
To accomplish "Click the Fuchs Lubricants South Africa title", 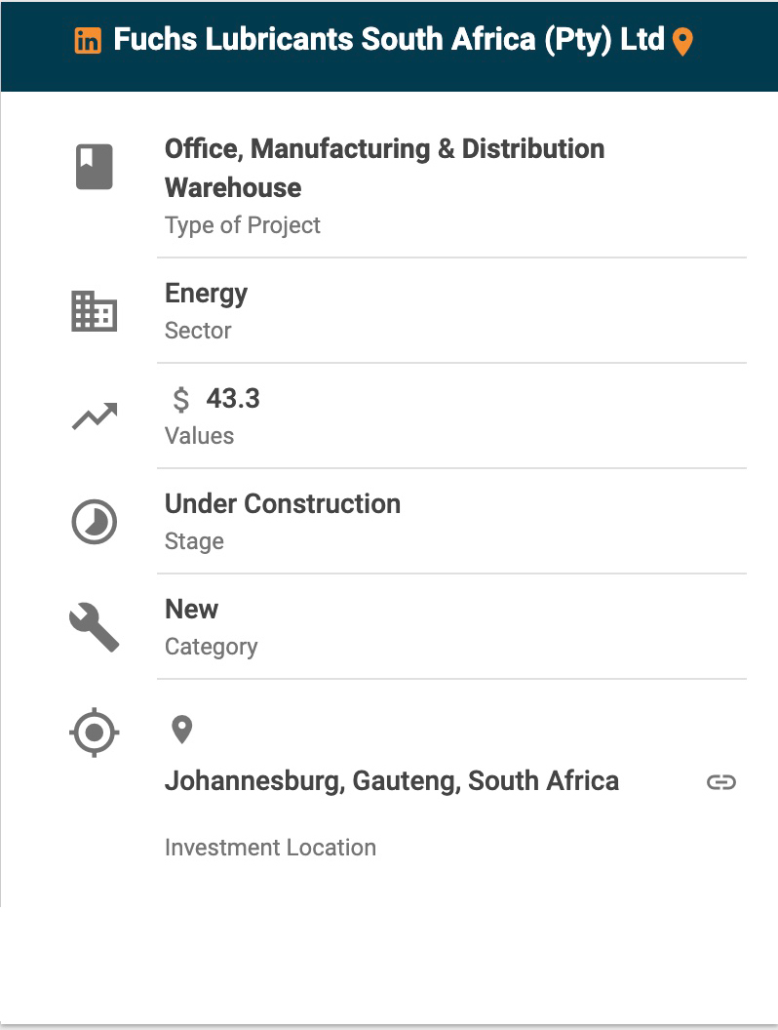I will coord(389,40).
